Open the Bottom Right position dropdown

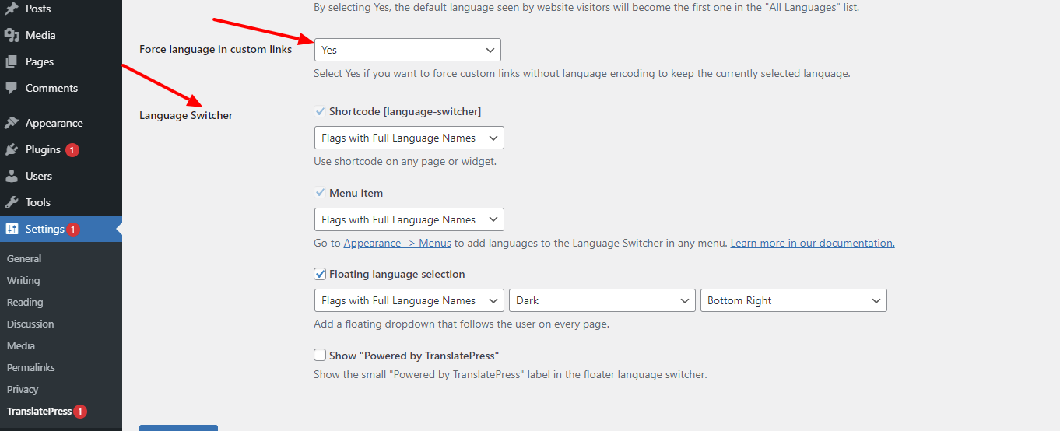coord(794,300)
